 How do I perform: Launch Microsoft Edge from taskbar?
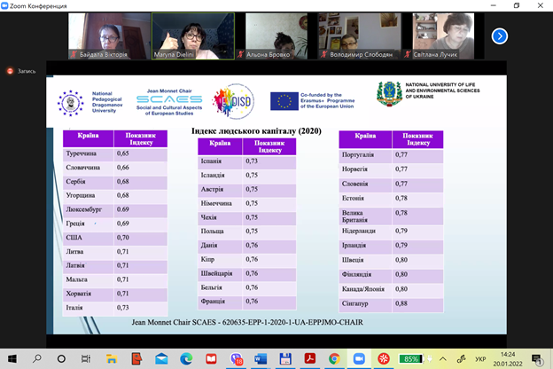186,359
